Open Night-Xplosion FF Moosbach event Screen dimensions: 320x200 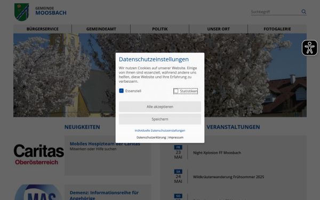217,153
